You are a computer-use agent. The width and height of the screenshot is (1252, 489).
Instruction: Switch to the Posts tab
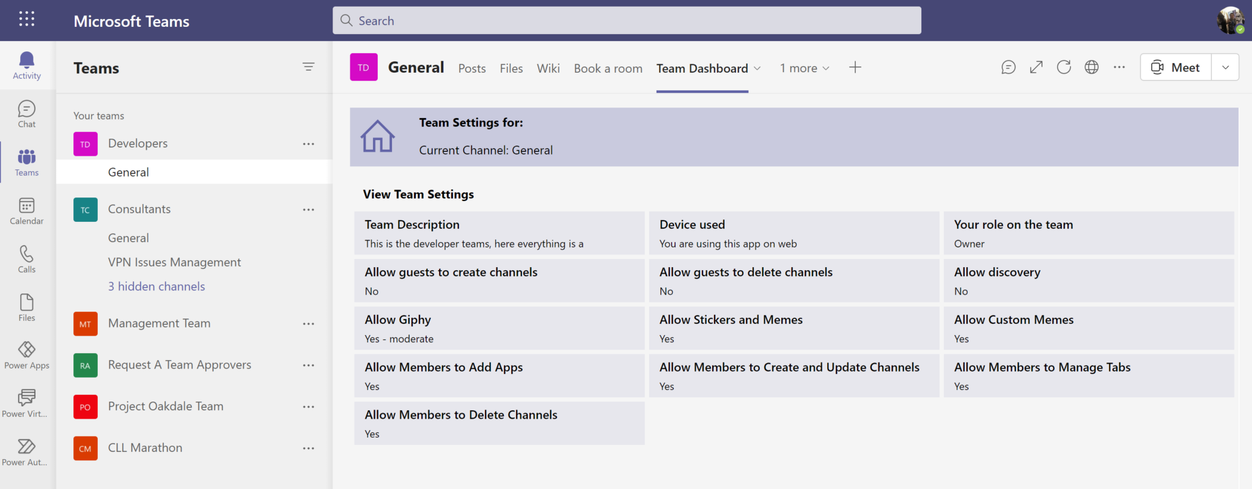pyautogui.click(x=472, y=68)
